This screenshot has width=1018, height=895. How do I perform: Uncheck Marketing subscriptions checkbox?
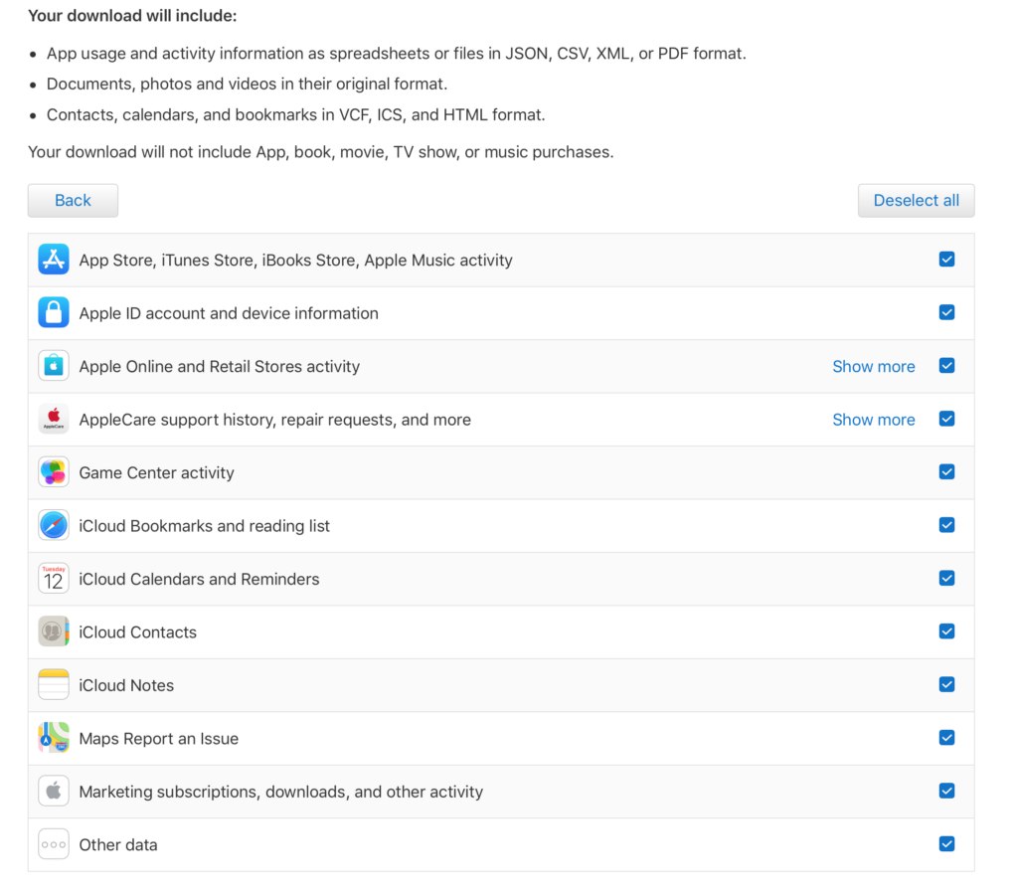(x=946, y=792)
